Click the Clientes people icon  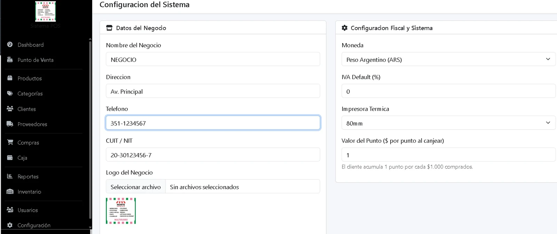pos(10,109)
